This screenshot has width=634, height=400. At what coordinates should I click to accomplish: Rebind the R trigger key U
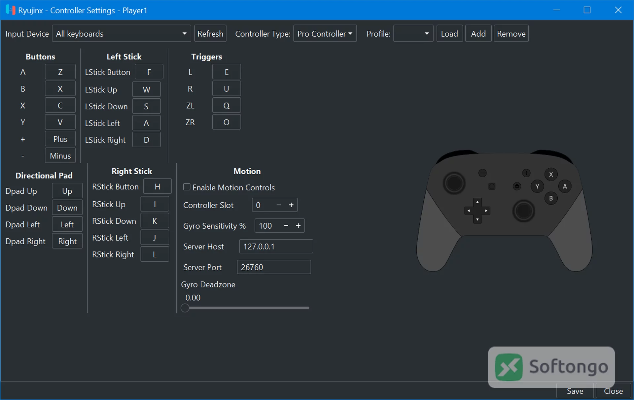[x=227, y=89]
